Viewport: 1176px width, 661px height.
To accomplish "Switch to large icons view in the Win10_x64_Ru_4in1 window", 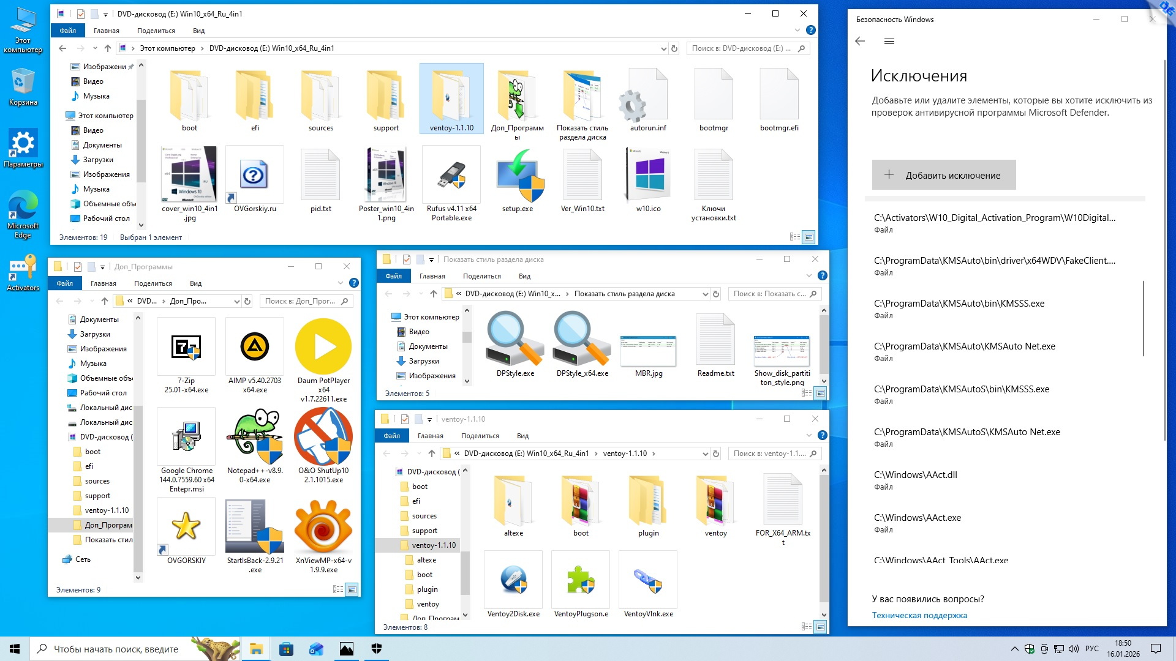I will click(809, 237).
